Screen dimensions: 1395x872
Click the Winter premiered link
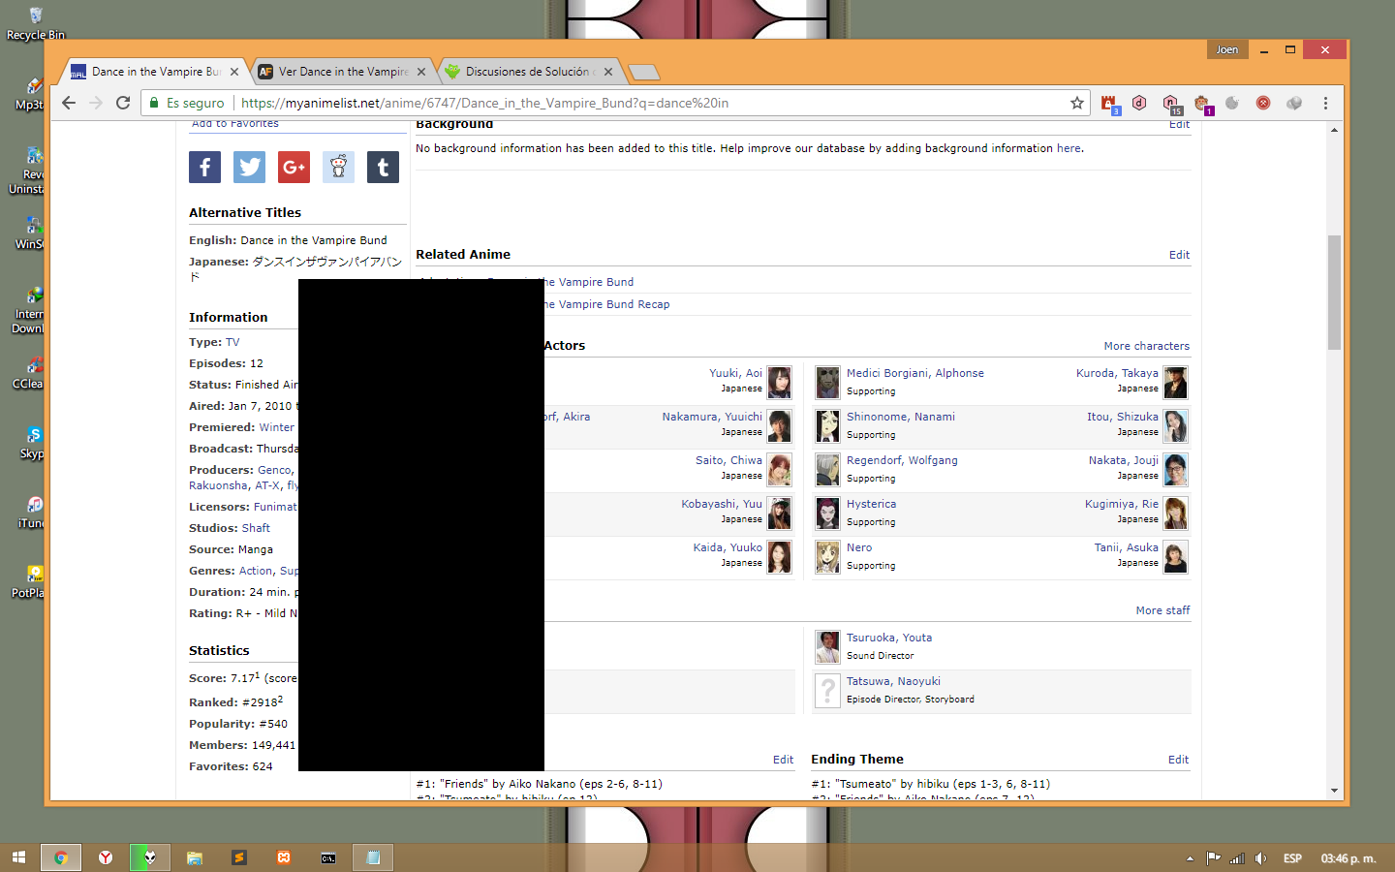277,427
